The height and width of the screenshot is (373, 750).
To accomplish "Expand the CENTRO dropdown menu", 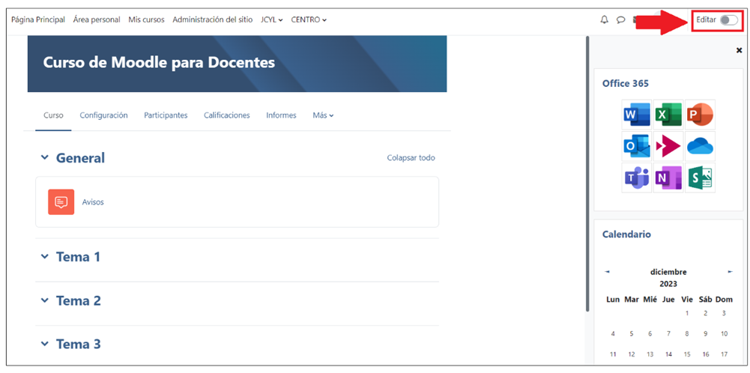I will 309,19.
